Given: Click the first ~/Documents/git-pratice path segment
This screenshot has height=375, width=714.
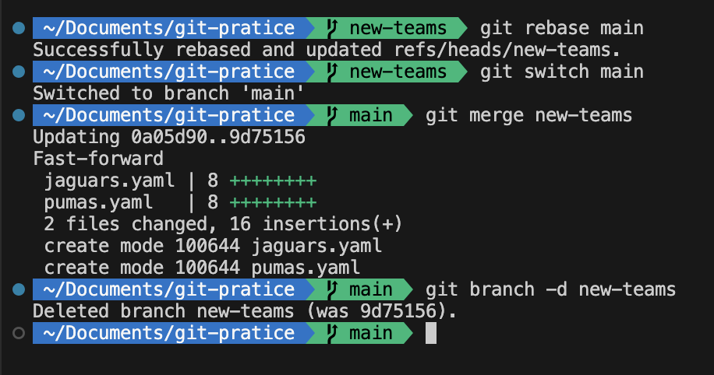Looking at the screenshot, I should tap(169, 28).
